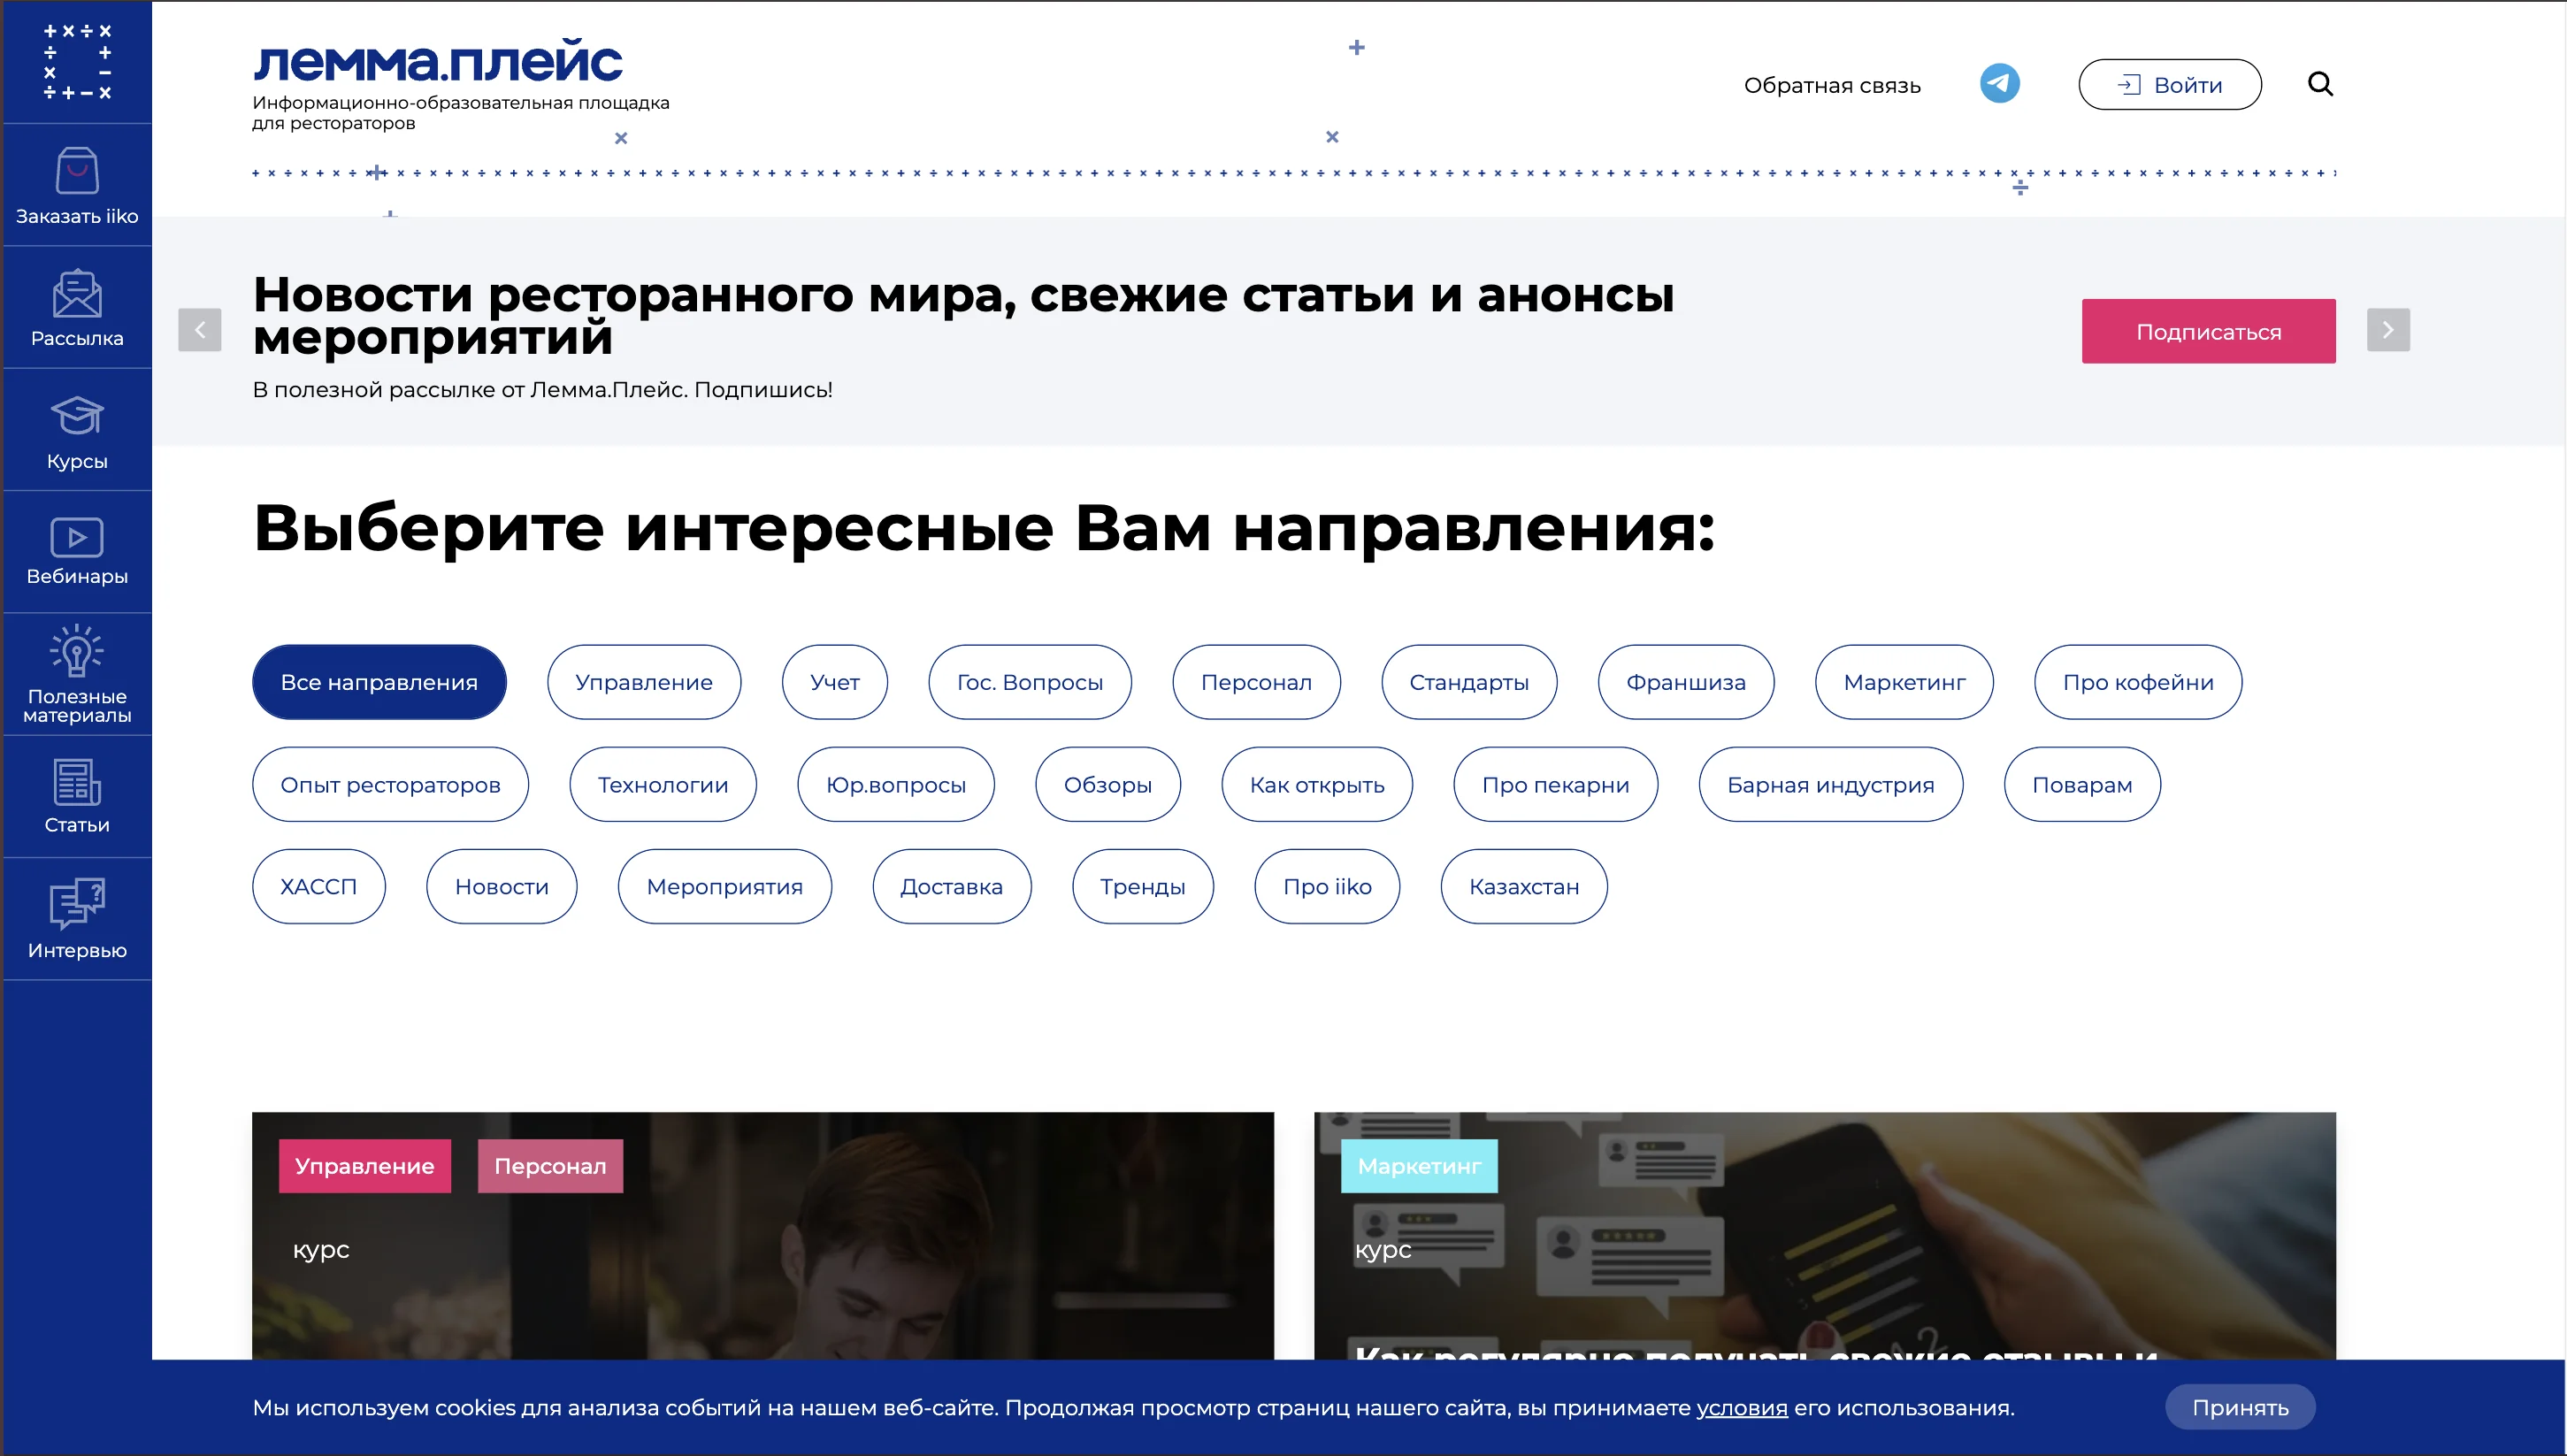2567x1456 pixels.
Task: Select the Маркетинг filter pill
Action: click(x=1904, y=682)
